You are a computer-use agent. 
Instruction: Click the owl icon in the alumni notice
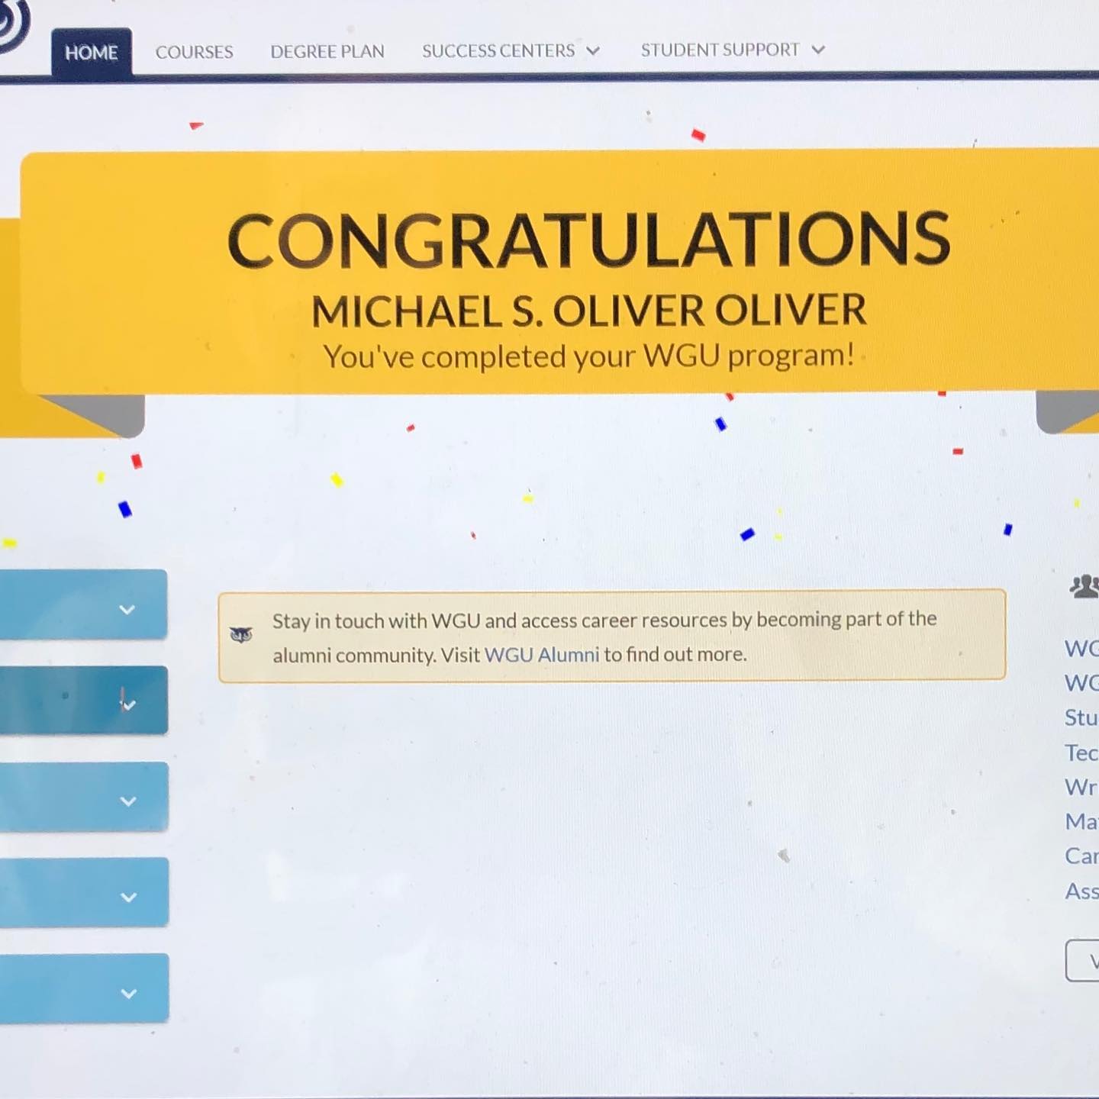[241, 634]
